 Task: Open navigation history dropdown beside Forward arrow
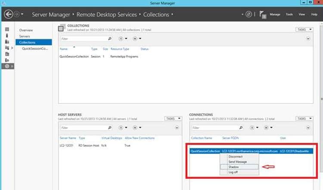coord(22,14)
